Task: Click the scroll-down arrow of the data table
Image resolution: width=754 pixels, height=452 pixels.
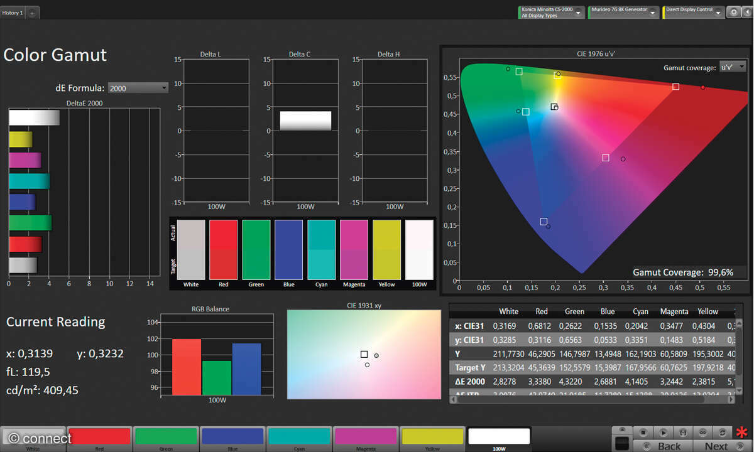Action: coord(739,390)
